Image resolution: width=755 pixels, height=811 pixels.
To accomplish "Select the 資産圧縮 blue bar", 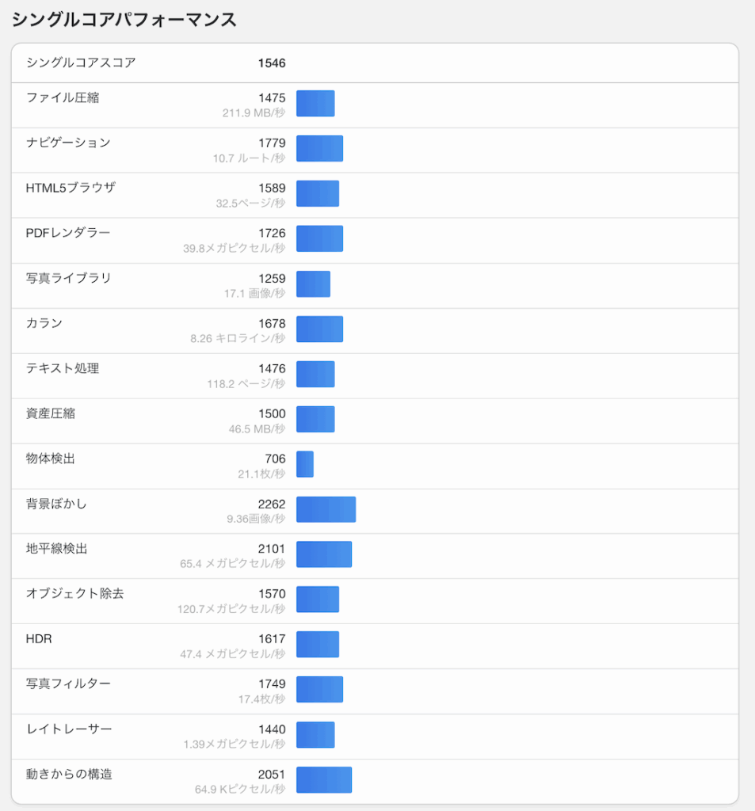I will pyautogui.click(x=315, y=419).
